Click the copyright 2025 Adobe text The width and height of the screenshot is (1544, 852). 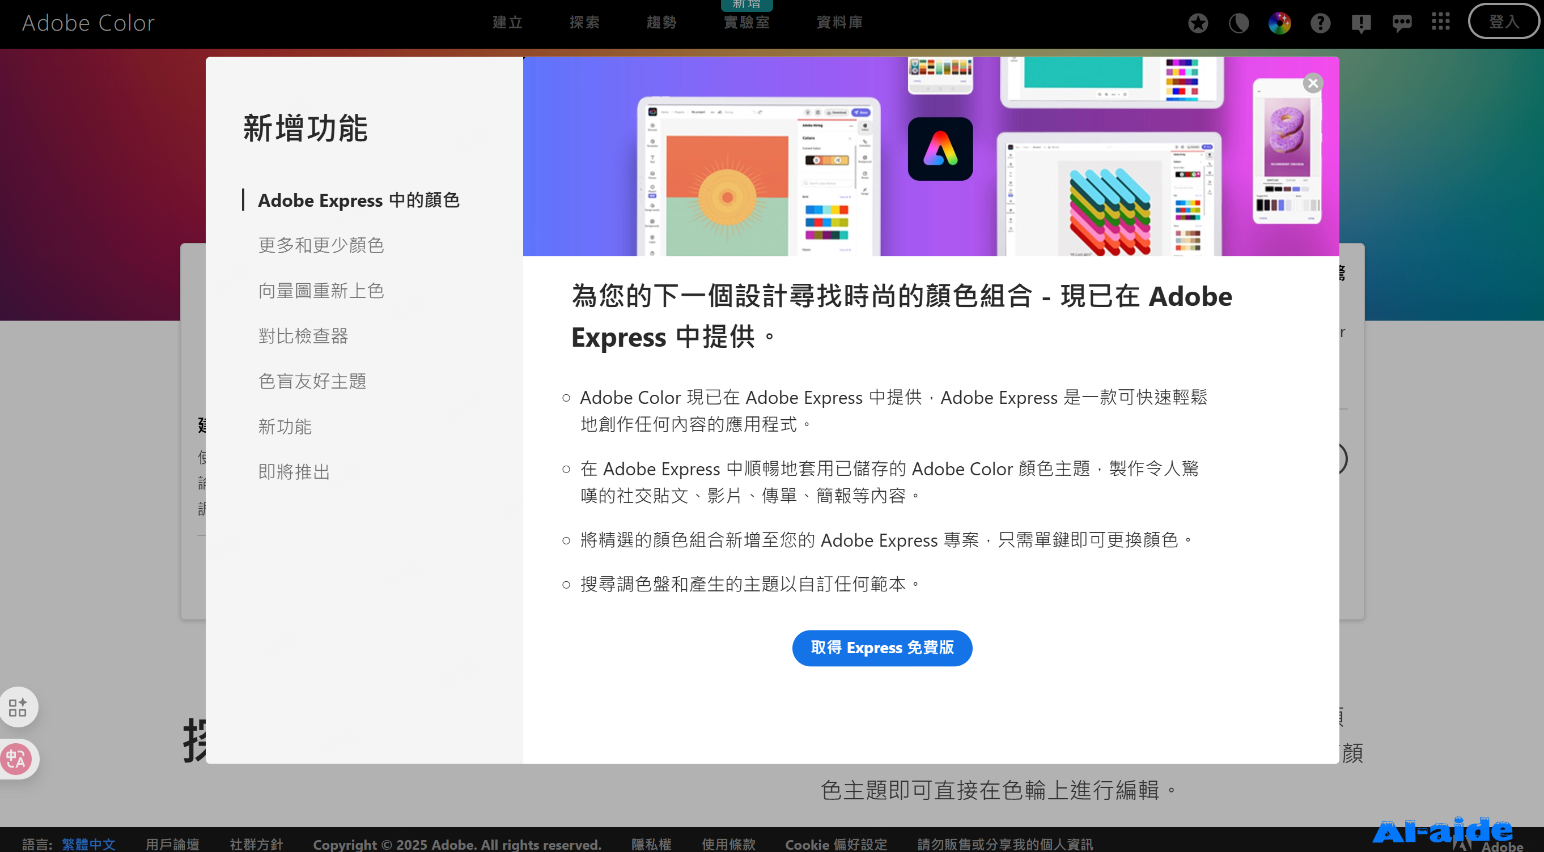tap(457, 844)
